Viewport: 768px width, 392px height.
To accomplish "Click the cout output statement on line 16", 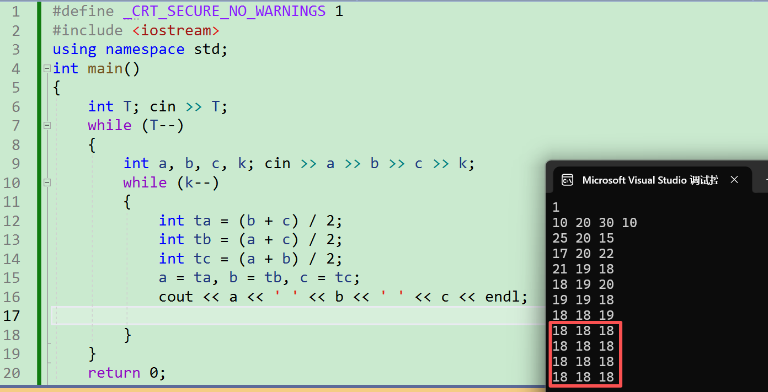I will click(x=343, y=297).
